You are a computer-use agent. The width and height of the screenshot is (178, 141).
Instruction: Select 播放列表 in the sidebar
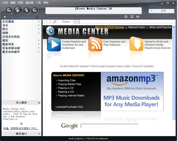(8, 44)
